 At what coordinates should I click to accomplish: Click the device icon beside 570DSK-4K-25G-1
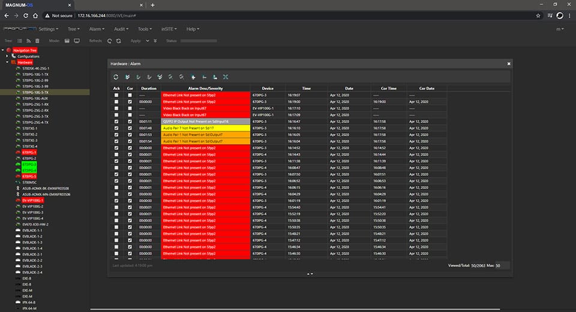[17, 68]
